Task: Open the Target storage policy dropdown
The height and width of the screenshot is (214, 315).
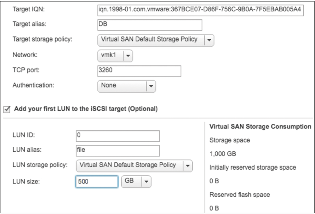Action: pyautogui.click(x=156, y=40)
